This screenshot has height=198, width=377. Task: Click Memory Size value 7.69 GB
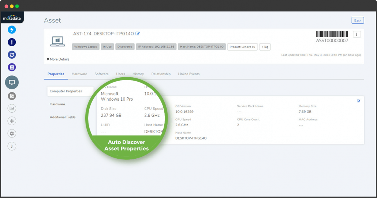(x=305, y=112)
